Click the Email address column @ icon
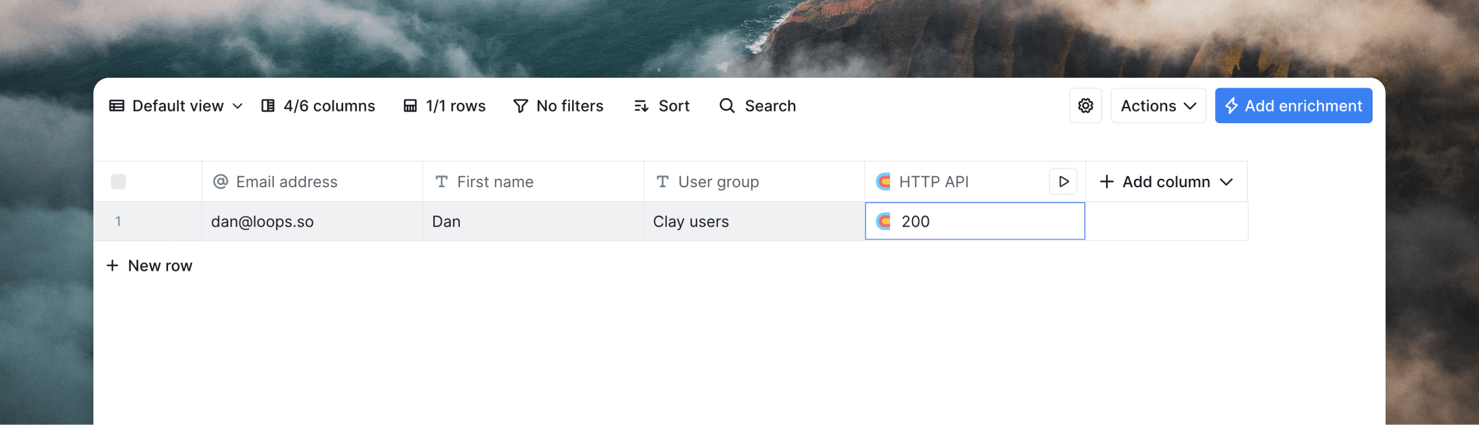1479x425 pixels. pos(221,181)
